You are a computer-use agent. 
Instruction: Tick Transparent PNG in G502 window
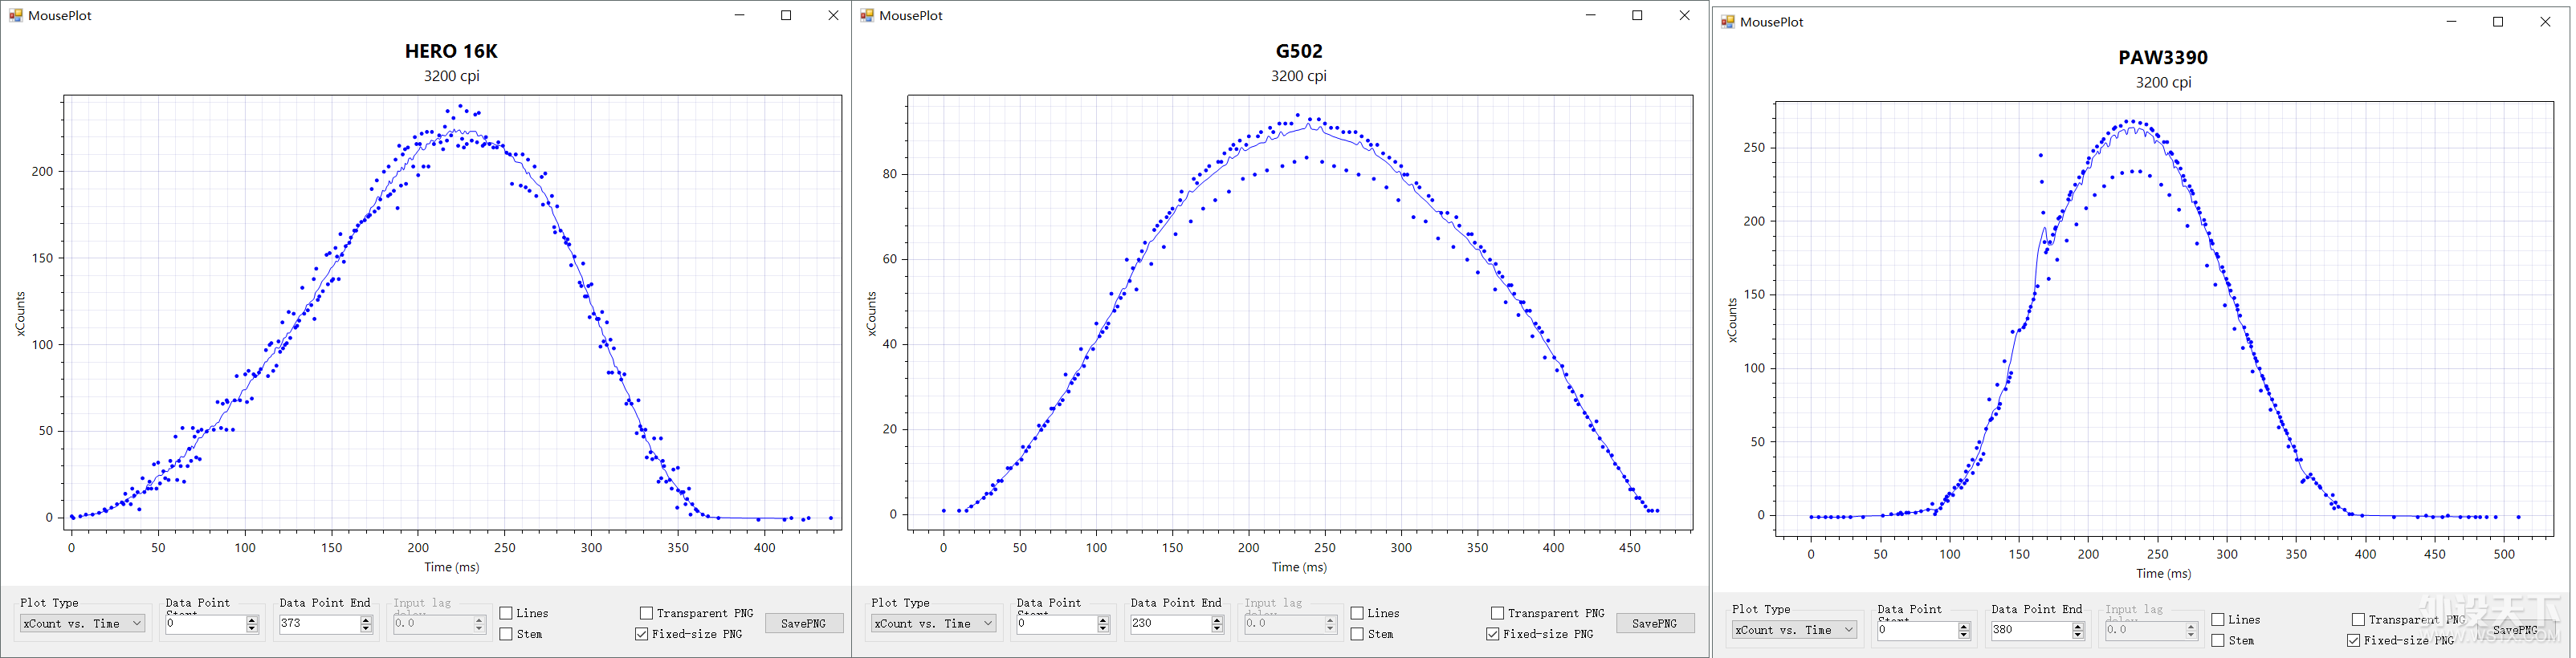1497,613
